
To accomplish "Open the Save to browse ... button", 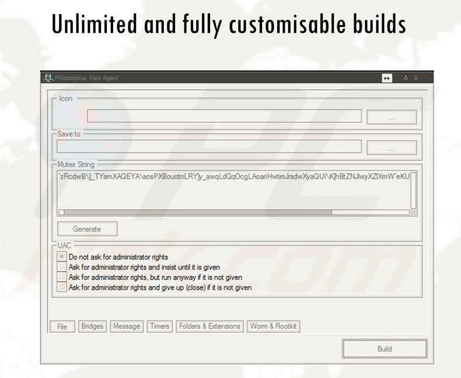I will pos(392,147).
